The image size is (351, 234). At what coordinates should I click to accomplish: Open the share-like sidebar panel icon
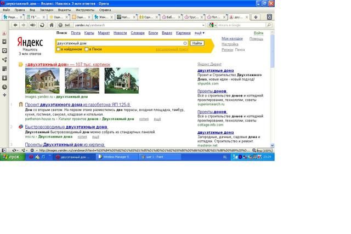click(4, 60)
